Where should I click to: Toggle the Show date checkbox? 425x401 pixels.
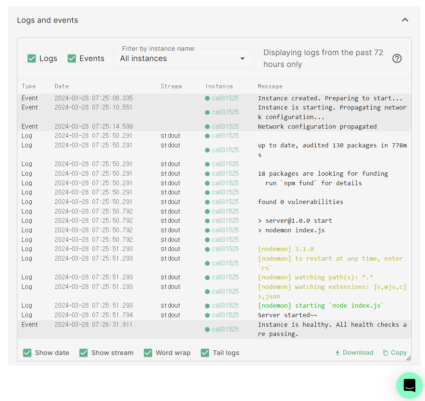[27, 353]
